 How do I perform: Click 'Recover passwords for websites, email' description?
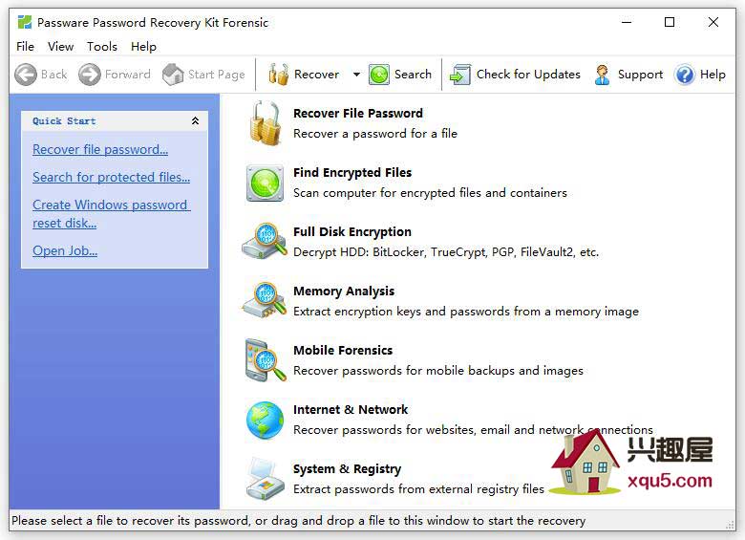(473, 430)
